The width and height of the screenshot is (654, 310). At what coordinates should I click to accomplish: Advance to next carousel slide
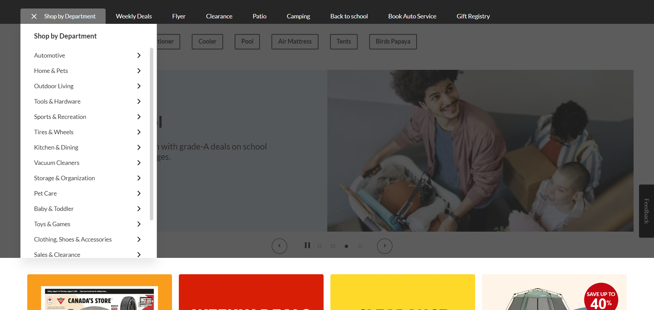[385, 246]
